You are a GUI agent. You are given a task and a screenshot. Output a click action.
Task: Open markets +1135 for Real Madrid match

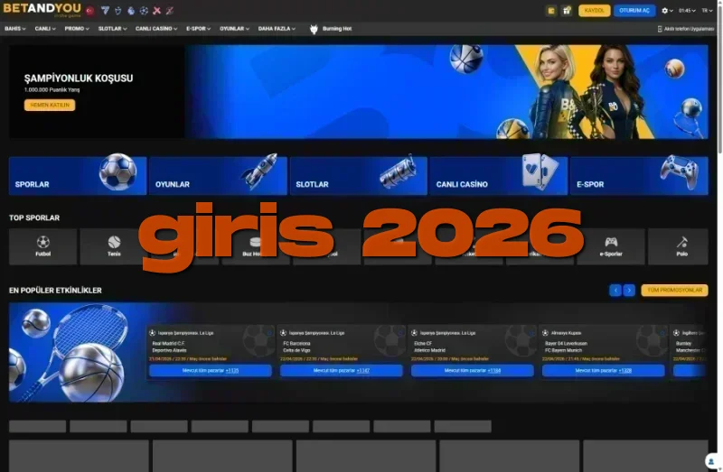click(211, 371)
